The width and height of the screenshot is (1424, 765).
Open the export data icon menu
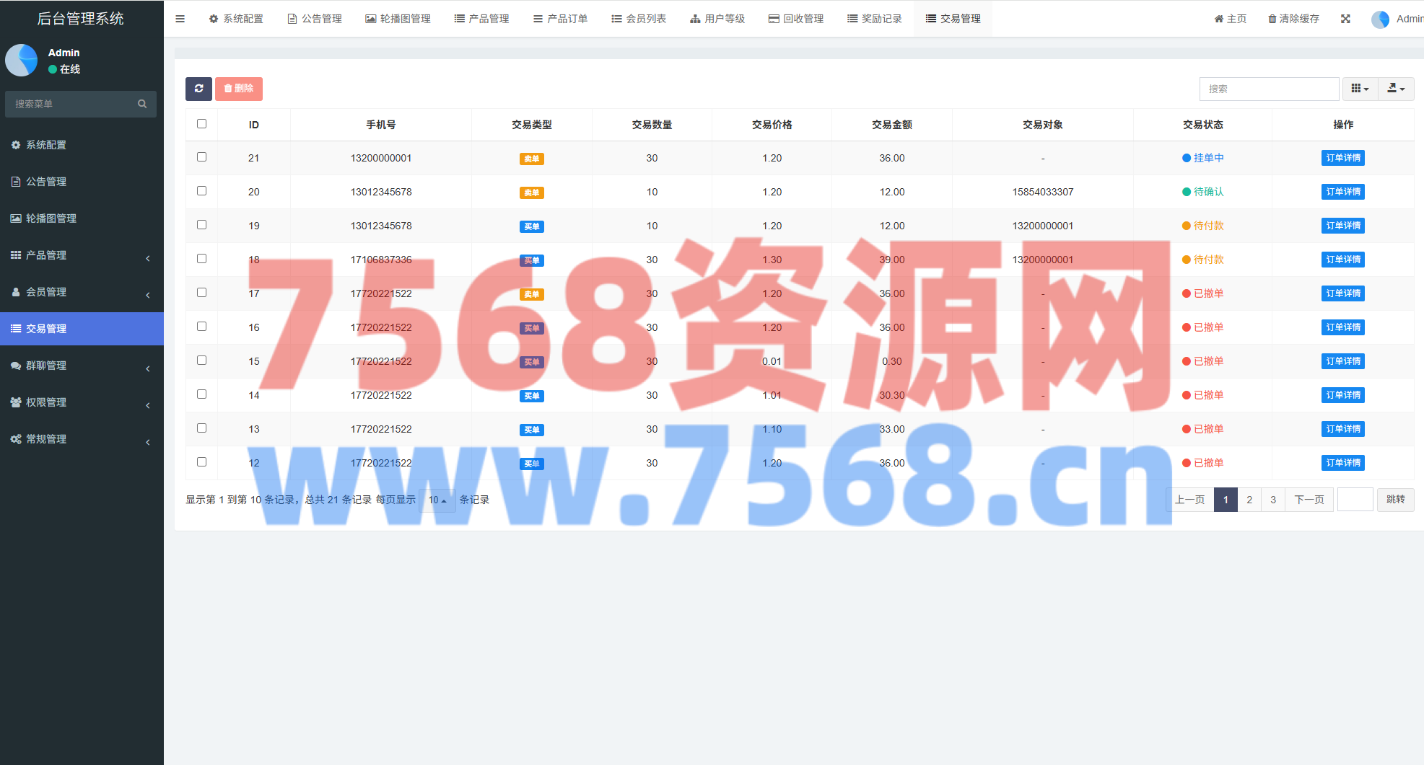1396,89
